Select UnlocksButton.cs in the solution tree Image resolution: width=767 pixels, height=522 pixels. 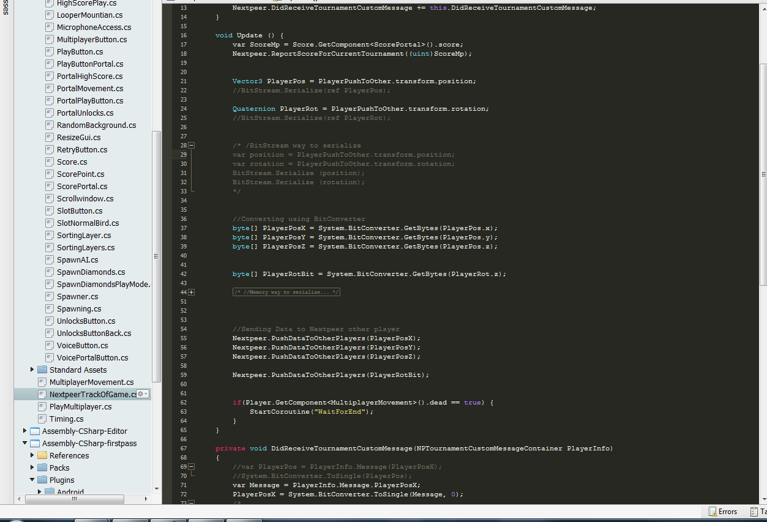pyautogui.click(x=86, y=321)
